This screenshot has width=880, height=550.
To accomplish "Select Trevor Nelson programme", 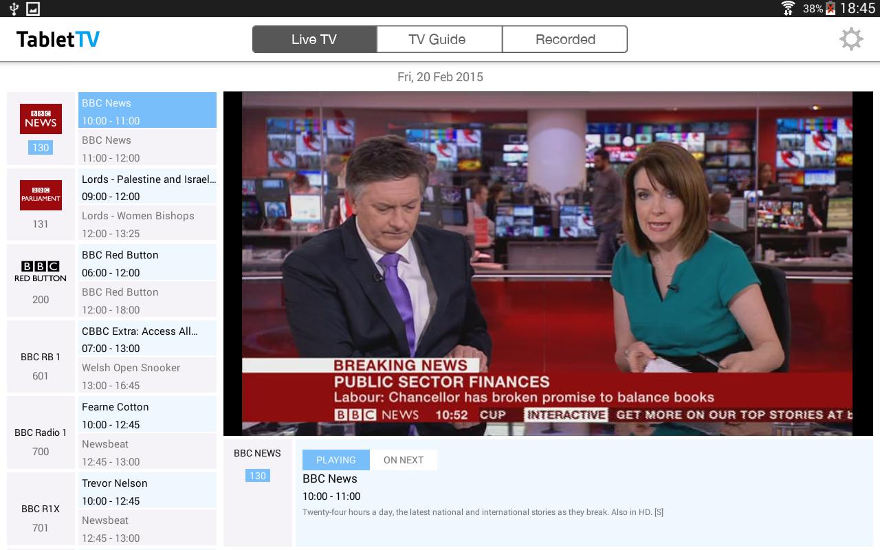I will coord(147,491).
